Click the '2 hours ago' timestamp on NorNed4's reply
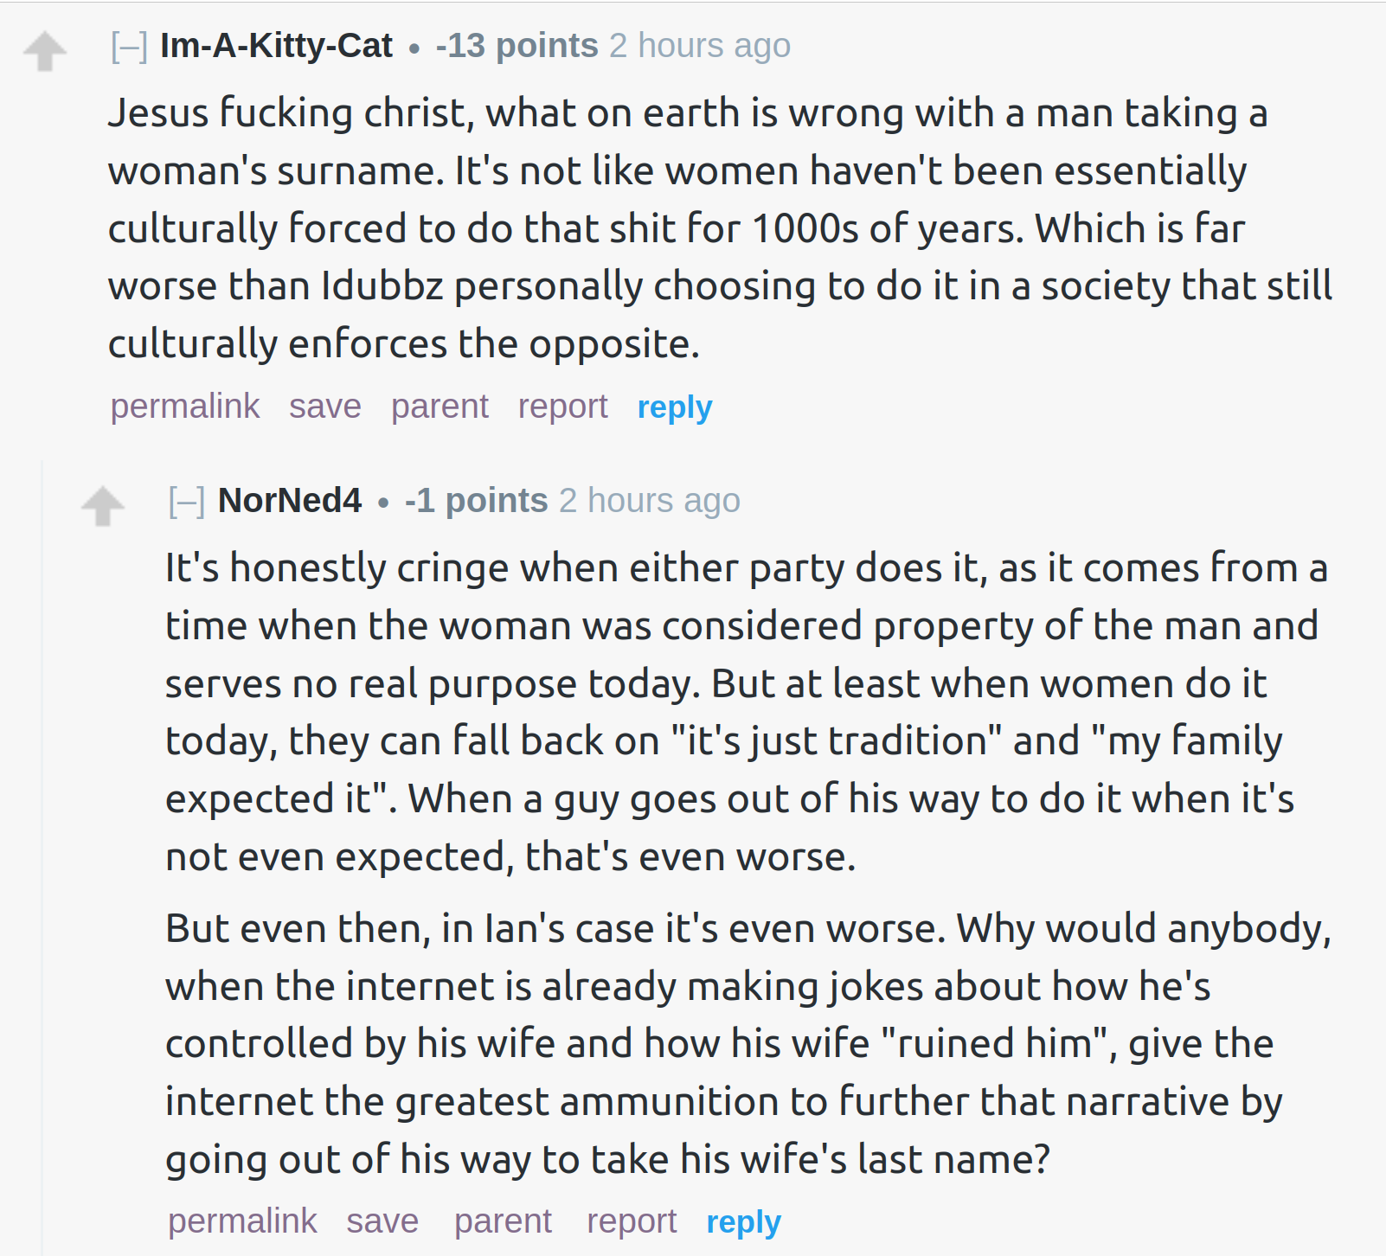 click(x=650, y=501)
